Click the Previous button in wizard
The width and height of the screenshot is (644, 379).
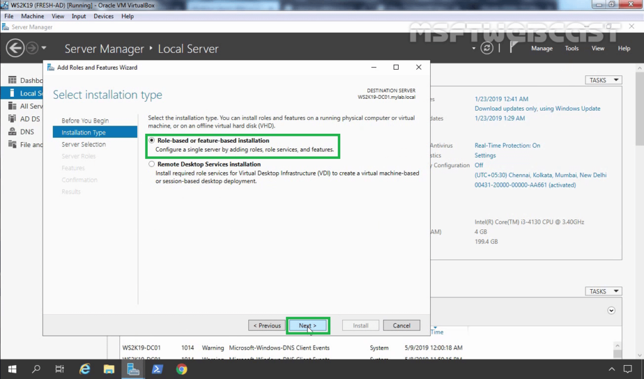click(x=267, y=325)
